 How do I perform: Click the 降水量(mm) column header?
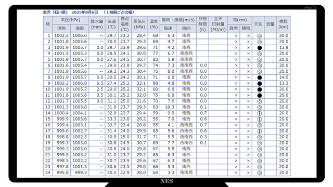[x=97, y=24]
